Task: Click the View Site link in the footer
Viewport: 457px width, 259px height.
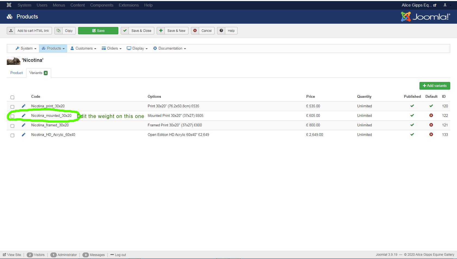Action: (12, 255)
